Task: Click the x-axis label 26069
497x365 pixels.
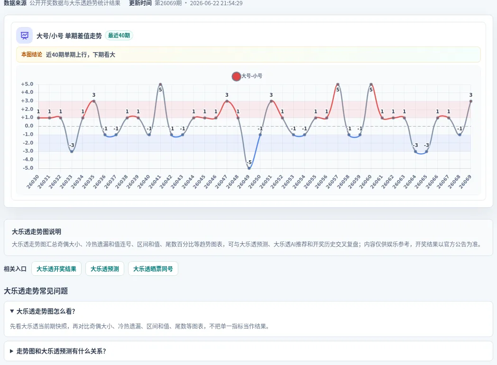Action: (x=465, y=182)
